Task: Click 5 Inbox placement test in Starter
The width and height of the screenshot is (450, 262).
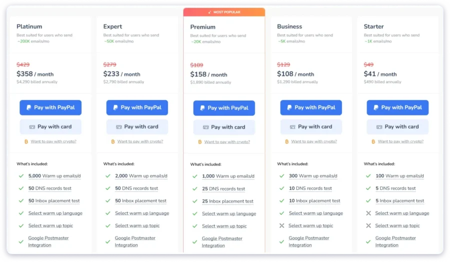Action: coord(400,201)
